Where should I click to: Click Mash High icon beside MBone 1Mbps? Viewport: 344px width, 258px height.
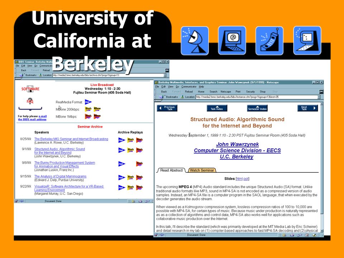88,116
